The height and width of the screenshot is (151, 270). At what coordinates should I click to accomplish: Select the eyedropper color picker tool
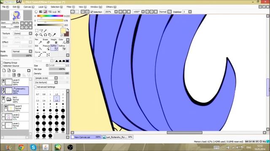54,35
